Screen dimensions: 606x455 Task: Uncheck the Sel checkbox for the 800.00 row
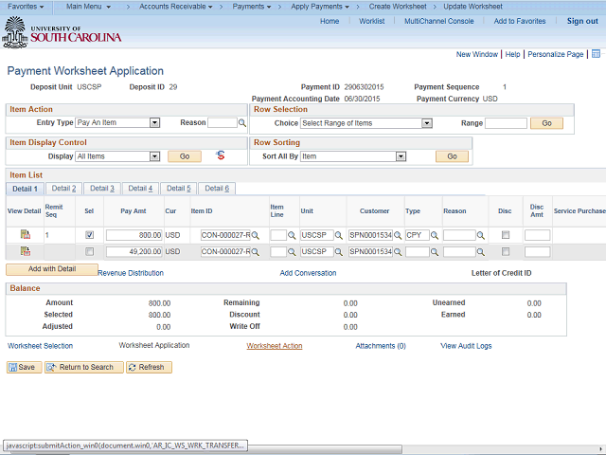point(89,235)
